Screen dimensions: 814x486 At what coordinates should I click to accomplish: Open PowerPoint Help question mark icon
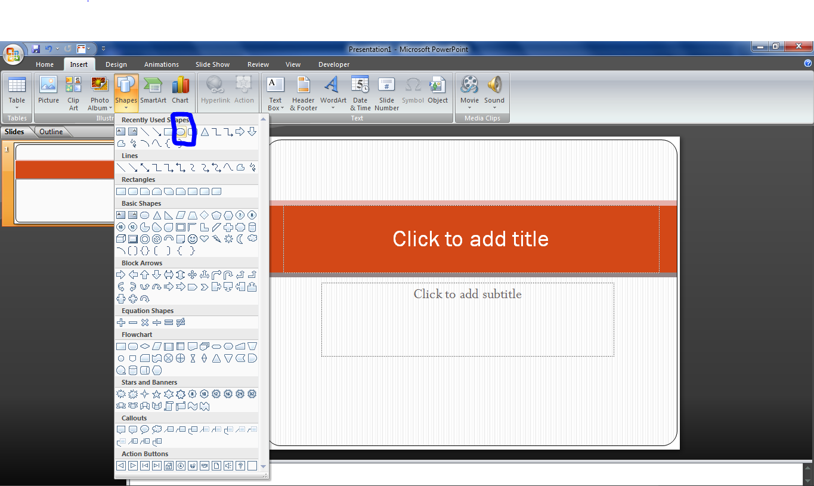coord(808,63)
